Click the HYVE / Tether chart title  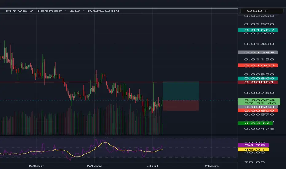[63, 11]
